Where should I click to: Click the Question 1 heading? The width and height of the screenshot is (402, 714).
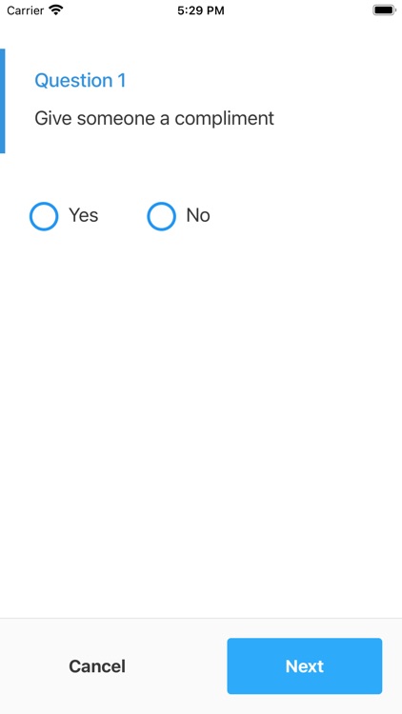80,81
